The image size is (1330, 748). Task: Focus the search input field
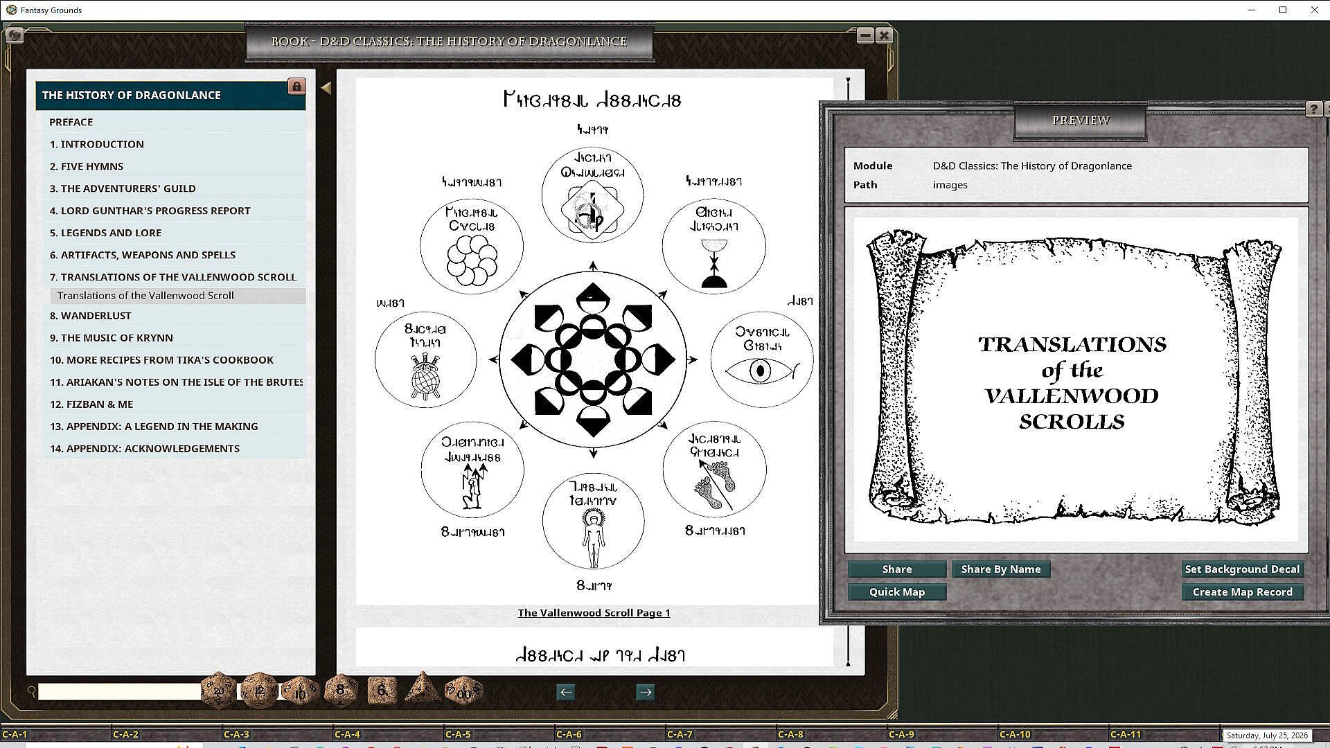pyautogui.click(x=119, y=691)
